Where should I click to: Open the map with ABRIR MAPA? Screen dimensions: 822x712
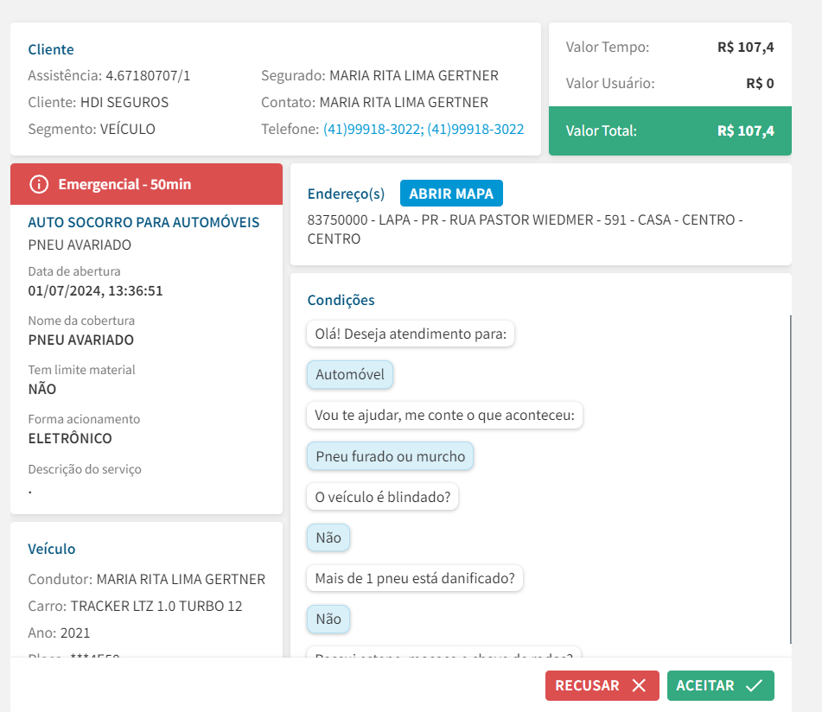tap(451, 194)
